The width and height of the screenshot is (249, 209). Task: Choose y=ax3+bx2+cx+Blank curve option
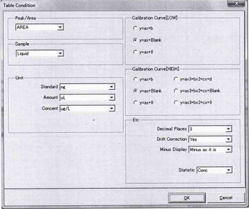coord(176,91)
